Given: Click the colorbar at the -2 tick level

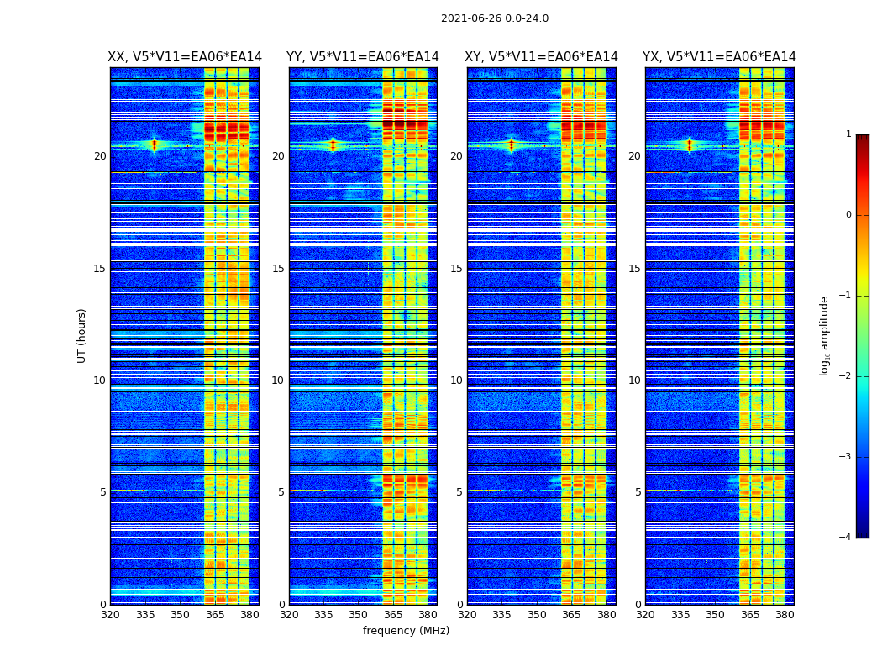Looking at the screenshot, I should point(863,376).
